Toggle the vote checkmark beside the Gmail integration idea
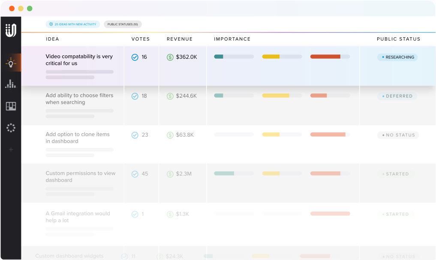This screenshot has width=436, height=260. click(x=134, y=213)
